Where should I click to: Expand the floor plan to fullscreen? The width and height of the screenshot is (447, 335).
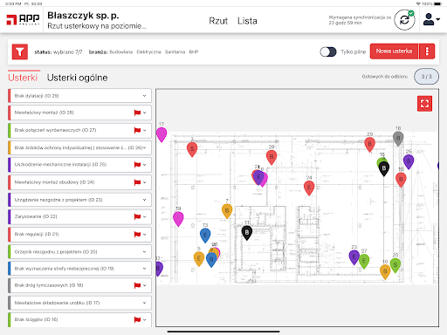click(x=424, y=104)
